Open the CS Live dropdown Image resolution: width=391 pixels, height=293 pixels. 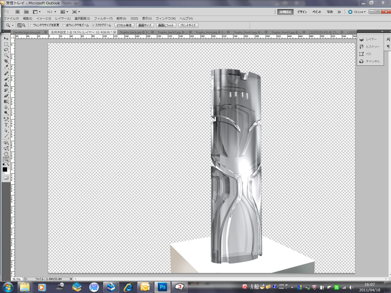pos(357,12)
